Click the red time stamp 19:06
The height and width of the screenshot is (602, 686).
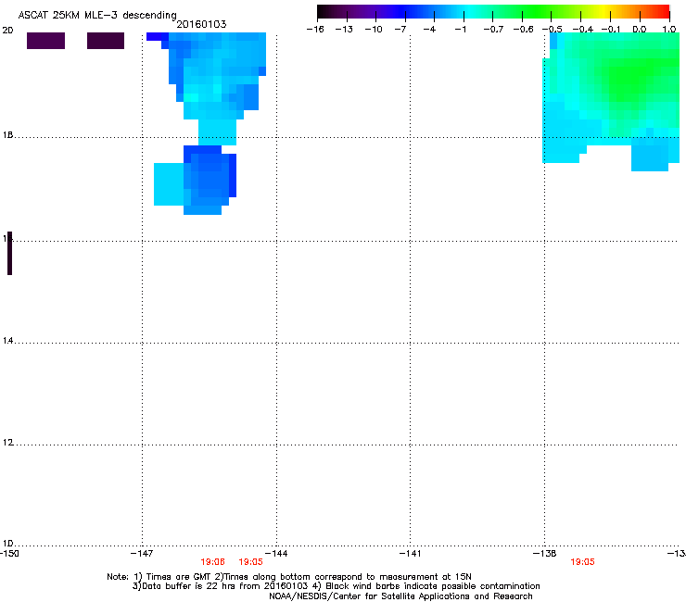coord(212,562)
